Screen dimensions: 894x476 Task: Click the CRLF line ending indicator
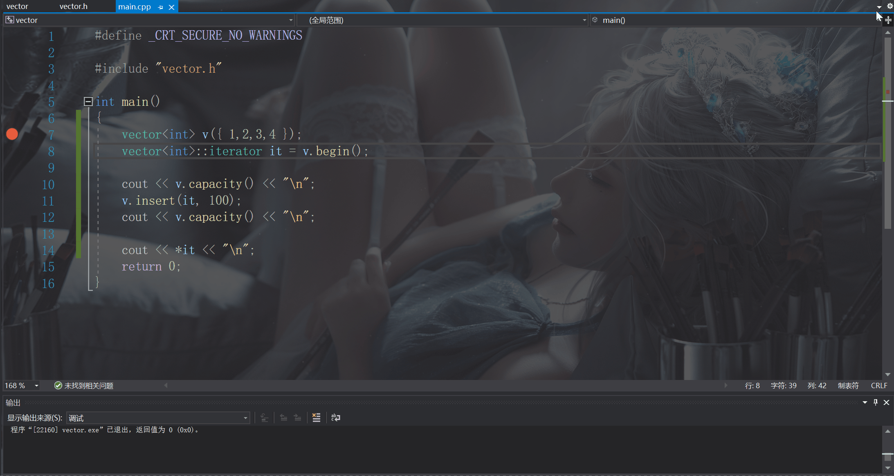(x=879, y=386)
